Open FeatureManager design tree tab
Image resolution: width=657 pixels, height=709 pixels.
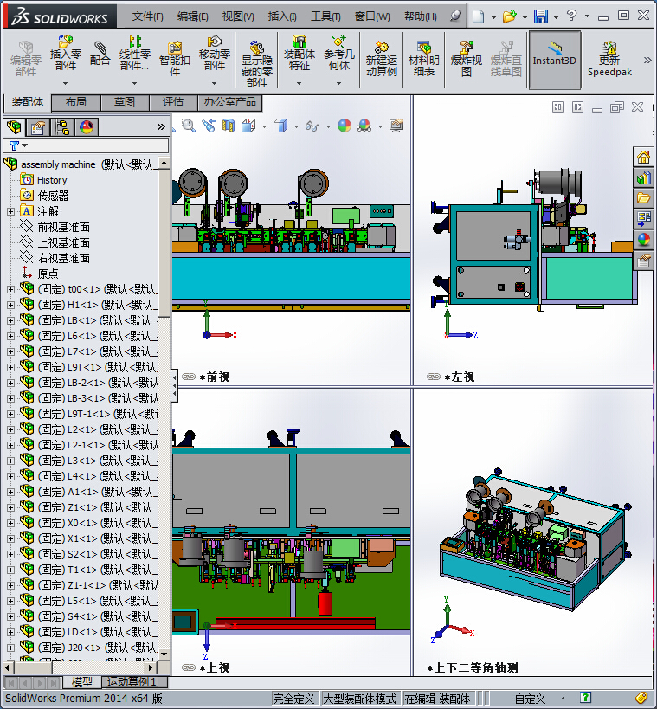pos(14,127)
